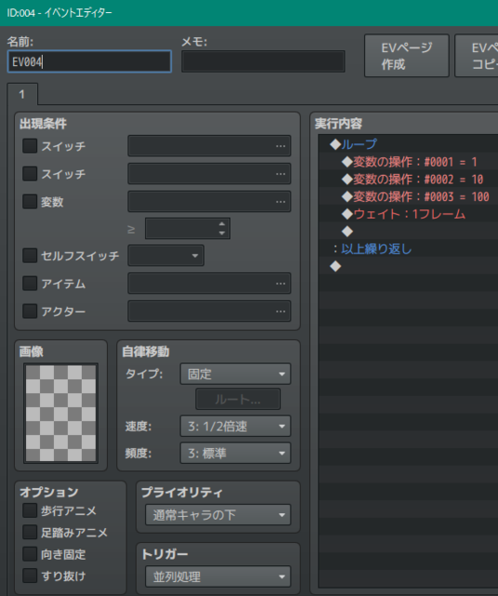The width and height of the screenshot is (498, 596).
Task: Open the 速度 dropdown showing 1/2倍速
Action: [x=236, y=427]
